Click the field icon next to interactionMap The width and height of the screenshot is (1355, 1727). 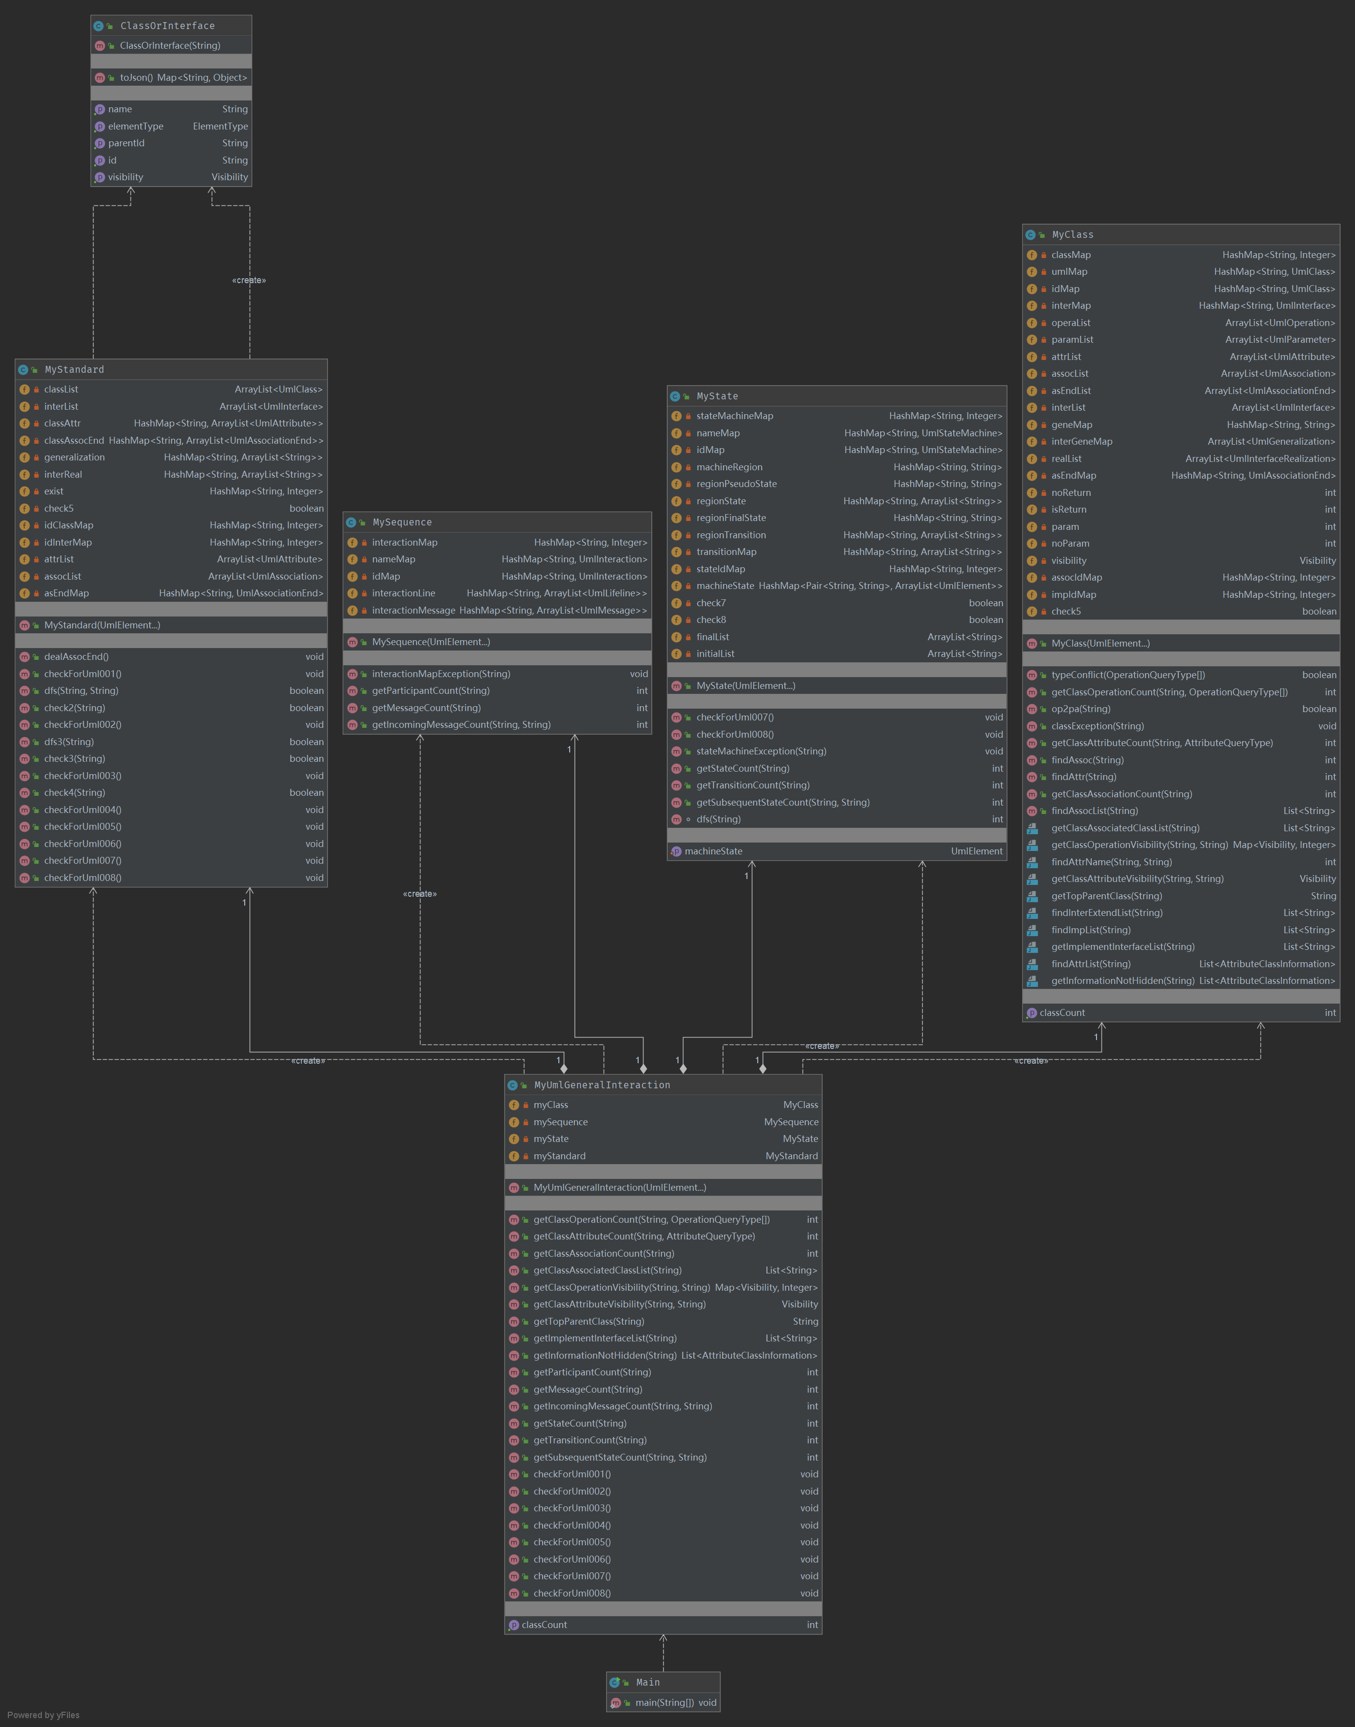(352, 543)
